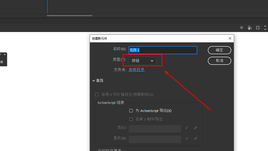Cancel with the 取消 button
Screen dimensions: 268x151
click(219, 61)
